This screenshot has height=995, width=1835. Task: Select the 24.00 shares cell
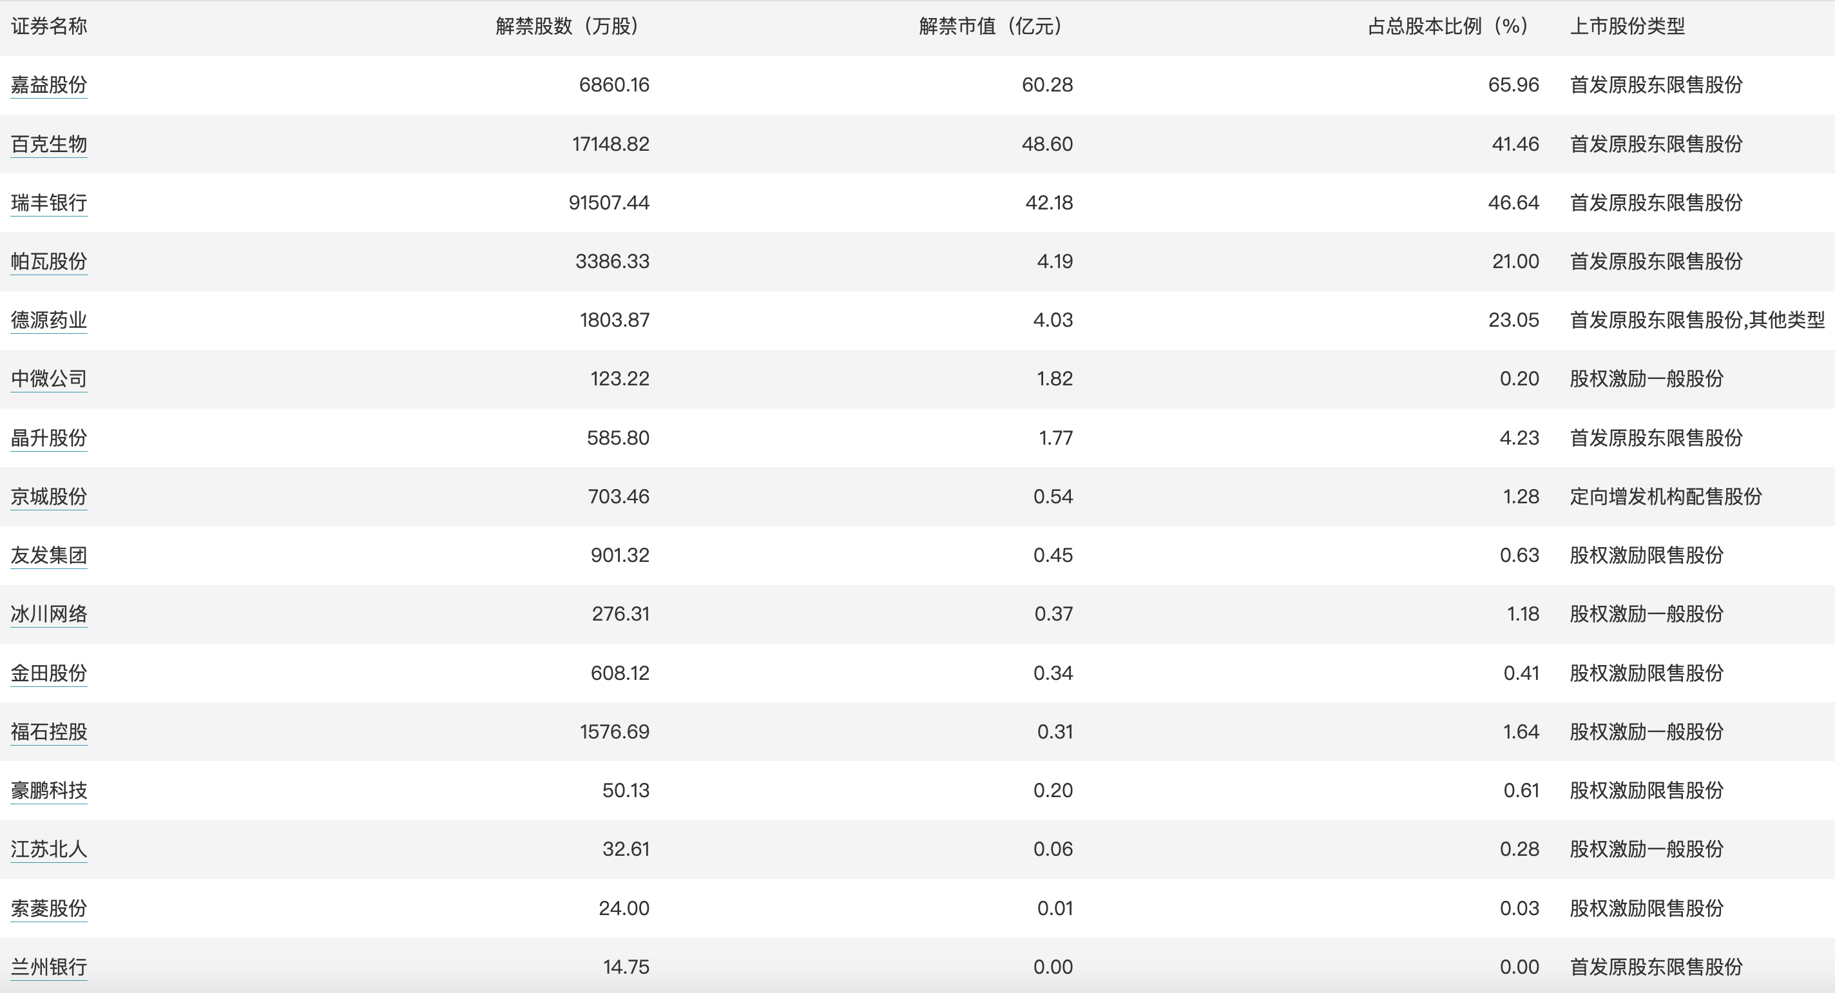point(624,909)
